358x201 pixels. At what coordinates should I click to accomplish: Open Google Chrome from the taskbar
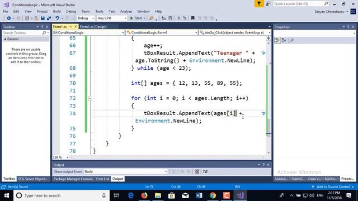(x=213, y=195)
